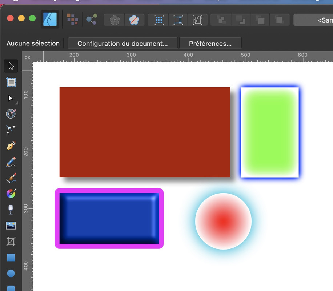Switch to Pixel persona icon
The width and height of the screenshot is (333, 291).
pos(72,19)
